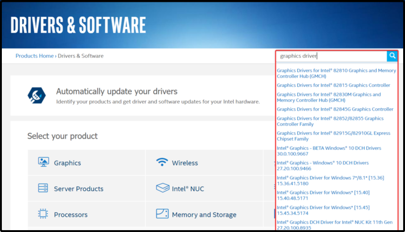Click the Server Products icon
This screenshot has width=405, height=232.
(44, 188)
